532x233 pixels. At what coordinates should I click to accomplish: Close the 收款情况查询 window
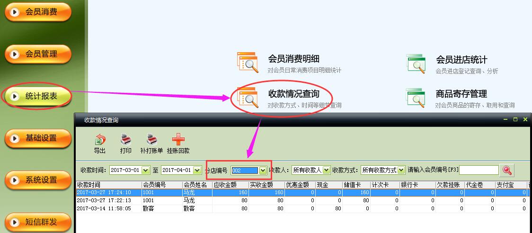pos(525,119)
